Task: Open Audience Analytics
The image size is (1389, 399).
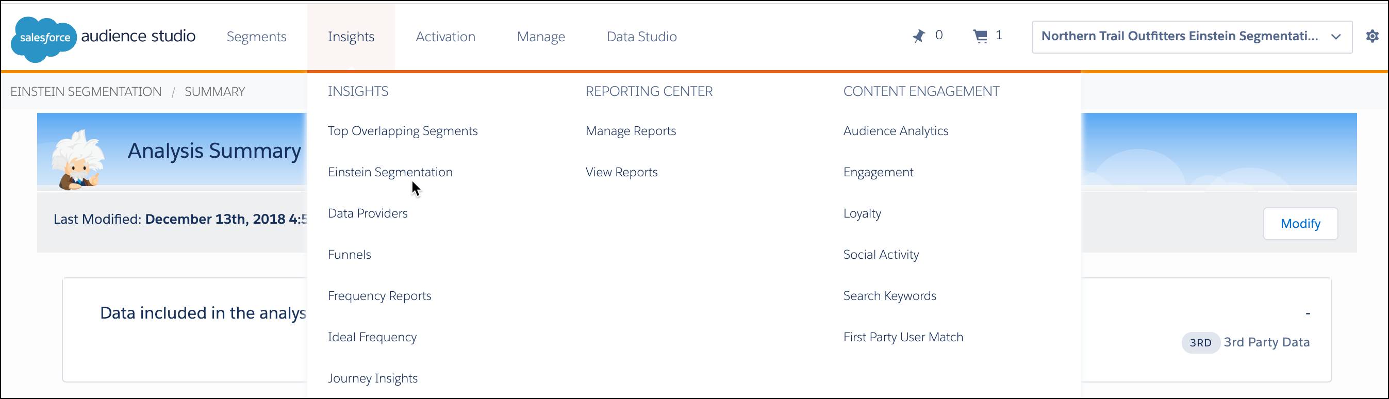Action: click(x=895, y=131)
